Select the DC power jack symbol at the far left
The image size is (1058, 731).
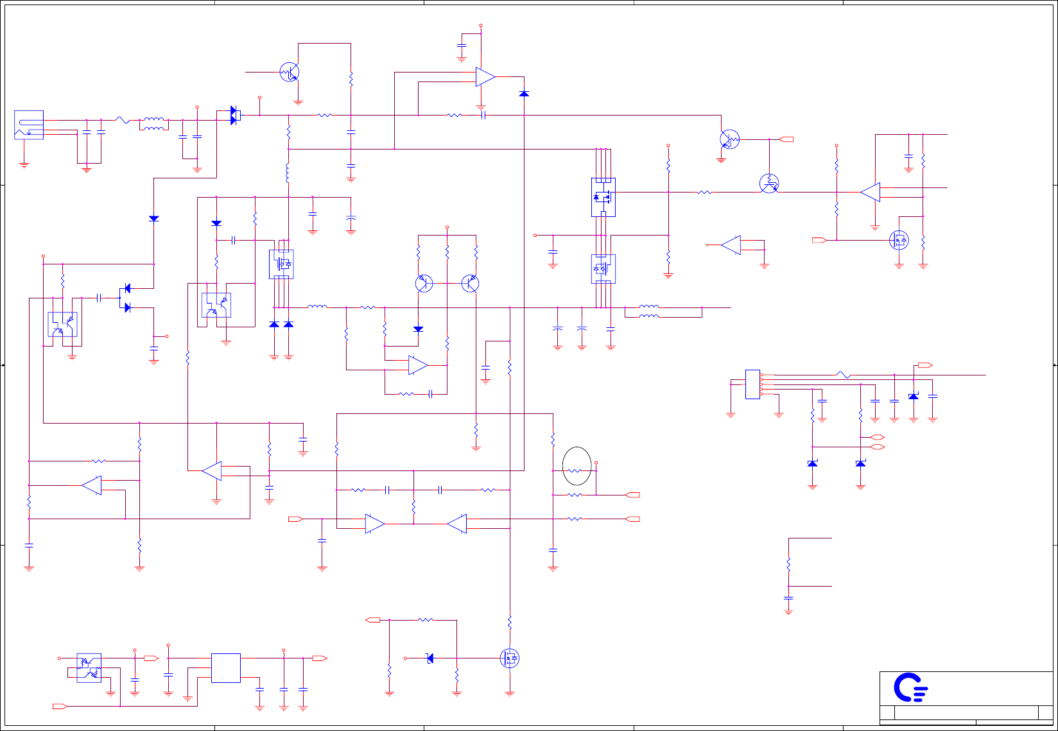click(29, 125)
